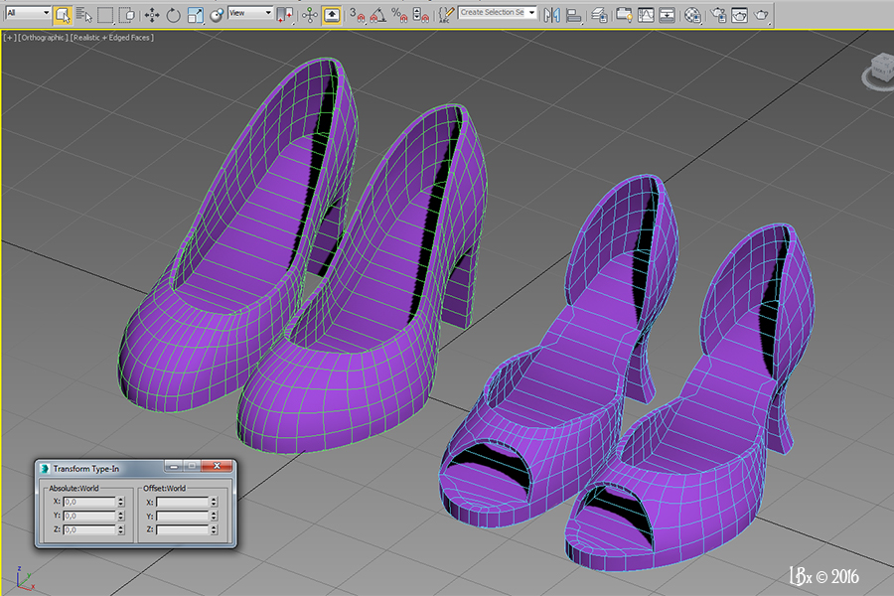Viewport: 894px width, 596px height.
Task: Open Curve Editor icon
Action: [646, 15]
